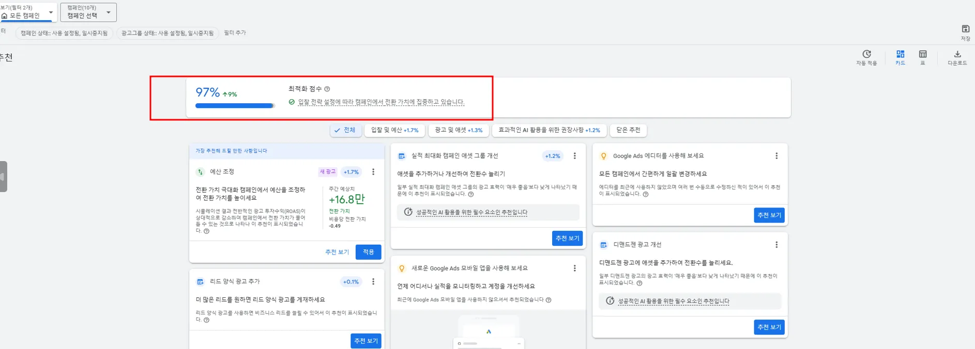Click the 캠페인 상태 filter chip
The height and width of the screenshot is (349, 975).
pos(64,33)
